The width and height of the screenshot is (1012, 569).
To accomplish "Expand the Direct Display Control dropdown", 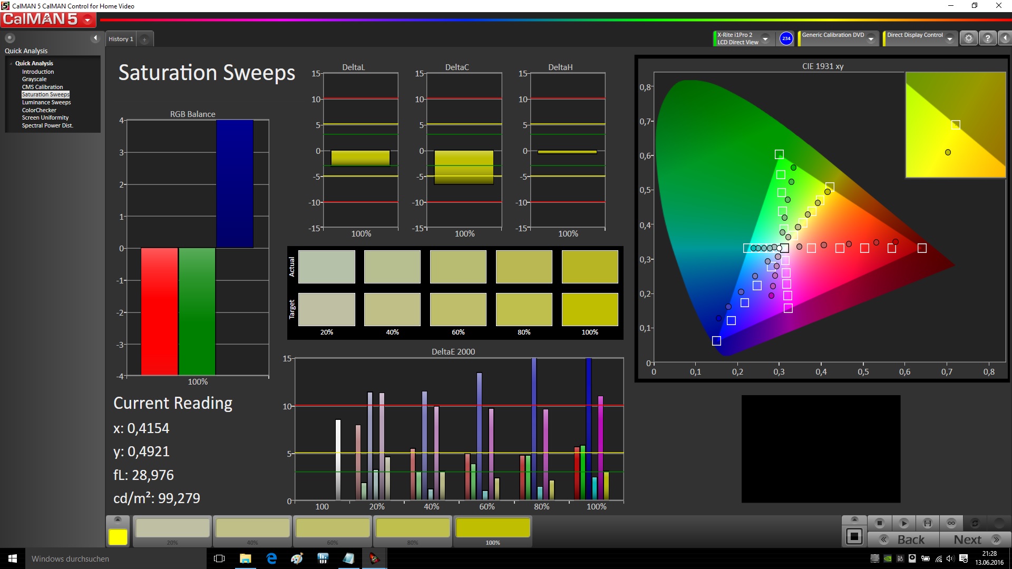I will [949, 39].
